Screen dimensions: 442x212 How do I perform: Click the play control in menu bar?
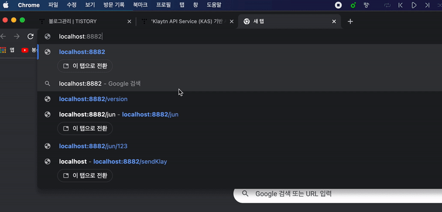click(414, 5)
